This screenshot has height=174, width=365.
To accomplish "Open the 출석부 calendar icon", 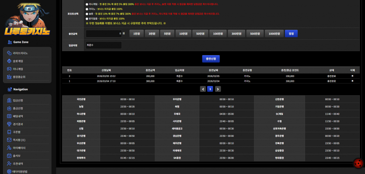I will (9, 156).
